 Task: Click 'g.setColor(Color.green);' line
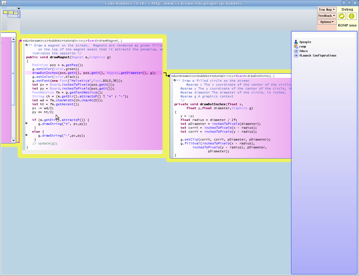56,69
